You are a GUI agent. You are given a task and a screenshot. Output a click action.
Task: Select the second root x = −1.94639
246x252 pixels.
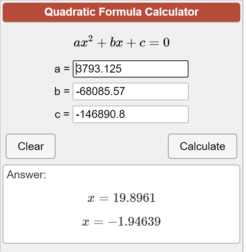click(121, 221)
